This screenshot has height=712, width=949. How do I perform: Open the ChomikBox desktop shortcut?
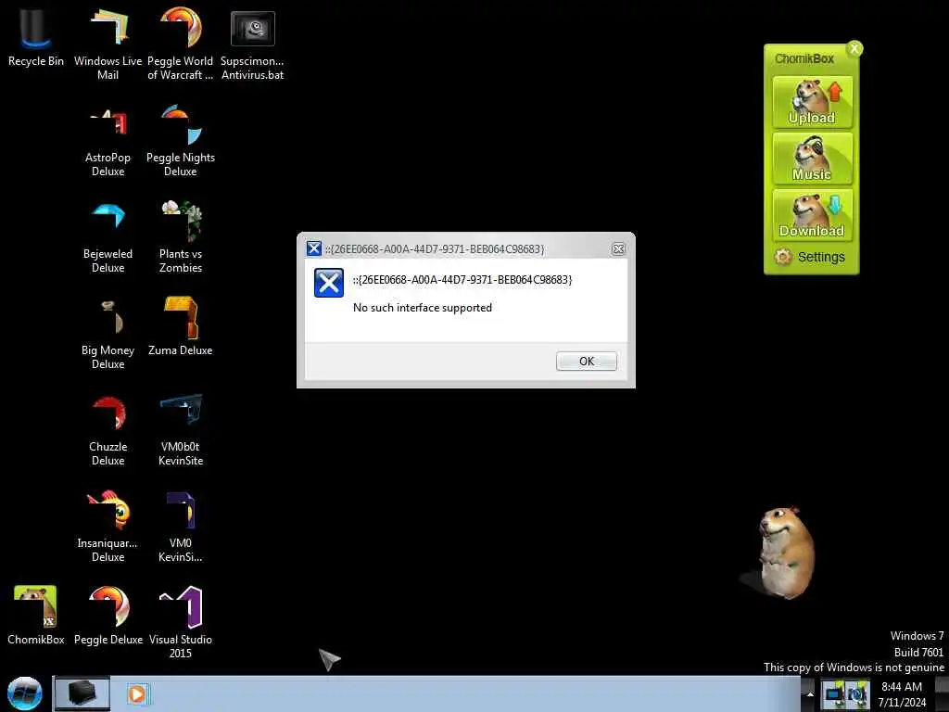[35, 616]
